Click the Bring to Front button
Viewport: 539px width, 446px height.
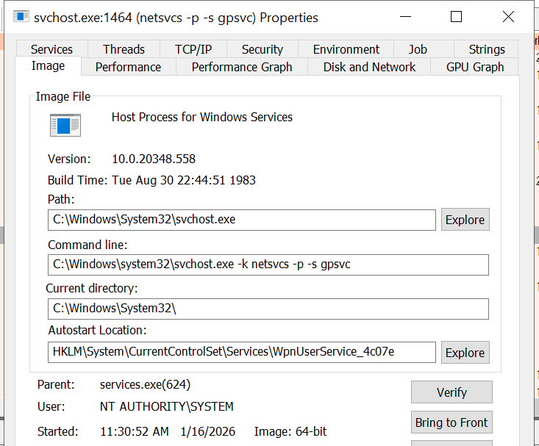(x=451, y=422)
